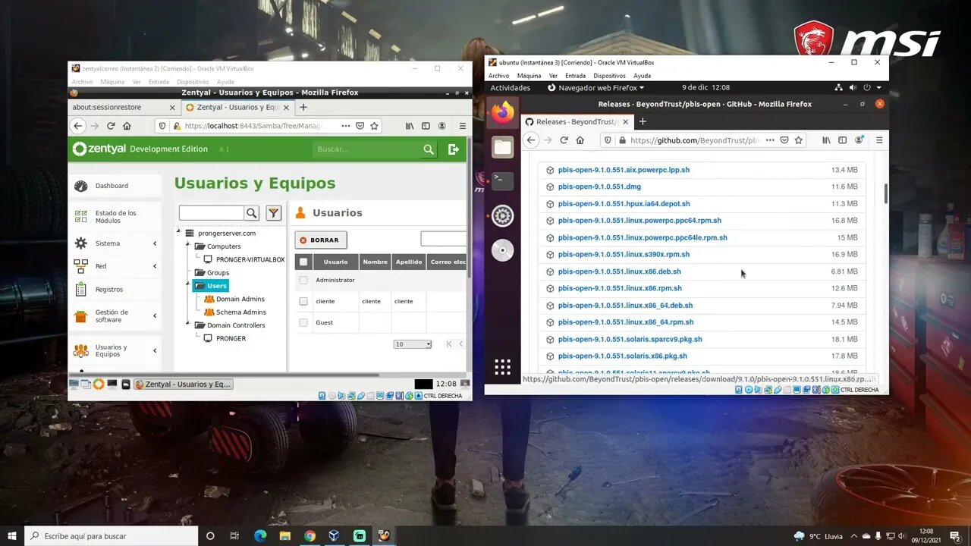Viewport: 971px width, 546px height.
Task: Check the Administrator user row checkbox
Action: 303,280
